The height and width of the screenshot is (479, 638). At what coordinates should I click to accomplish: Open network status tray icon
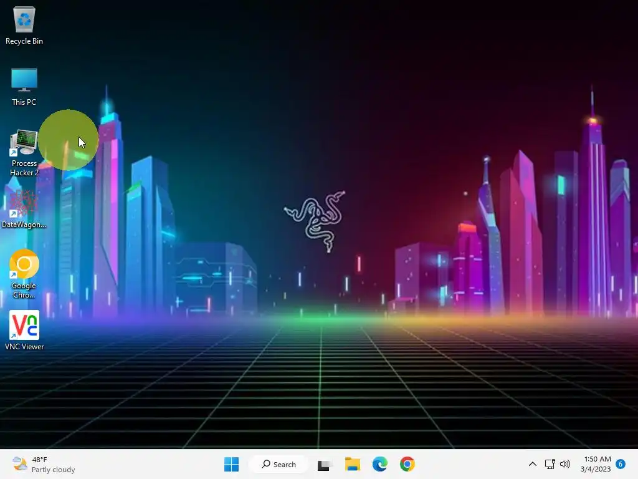(550, 464)
